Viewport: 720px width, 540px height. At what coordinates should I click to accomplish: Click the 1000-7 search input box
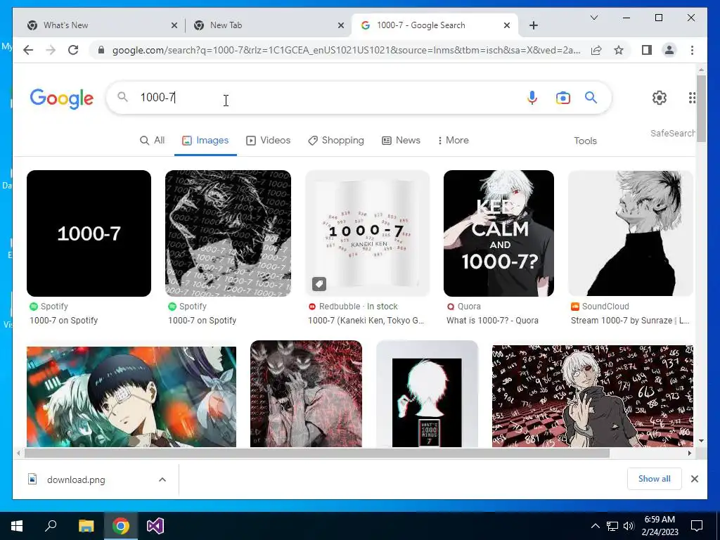321,97
